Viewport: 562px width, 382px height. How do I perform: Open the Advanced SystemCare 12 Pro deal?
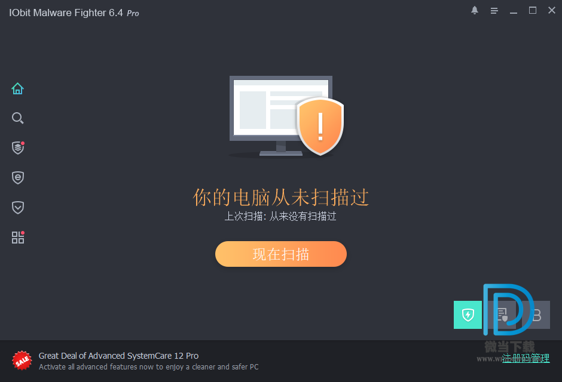[x=118, y=356]
